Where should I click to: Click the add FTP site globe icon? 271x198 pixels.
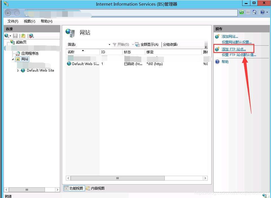217,49
